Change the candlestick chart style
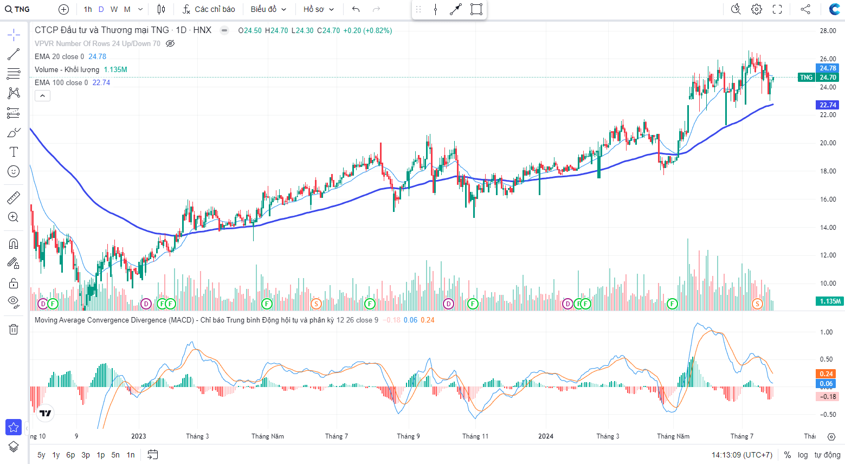The image size is (845, 464). click(161, 9)
